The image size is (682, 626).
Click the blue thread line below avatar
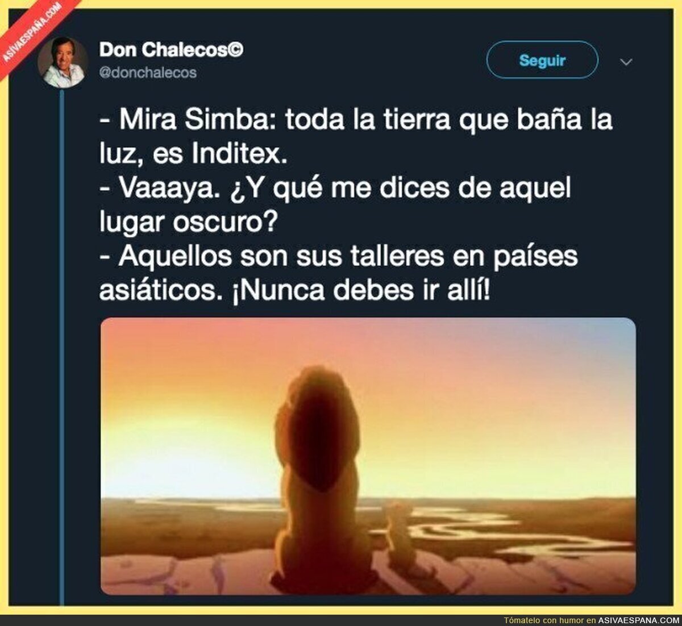62,347
